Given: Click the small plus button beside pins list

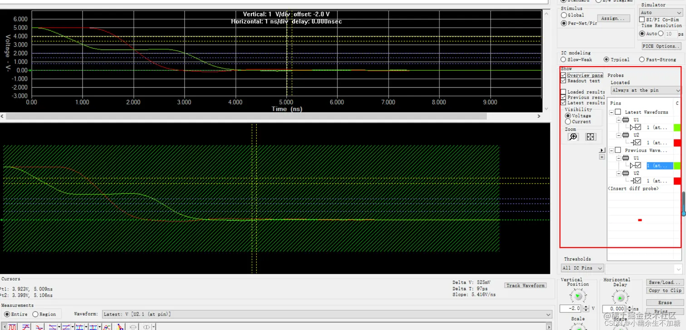Looking at the screenshot, I should click(602, 157).
